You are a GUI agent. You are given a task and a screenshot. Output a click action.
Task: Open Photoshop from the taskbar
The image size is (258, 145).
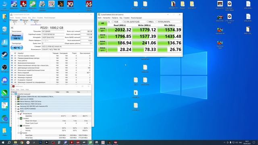click(x=40, y=142)
